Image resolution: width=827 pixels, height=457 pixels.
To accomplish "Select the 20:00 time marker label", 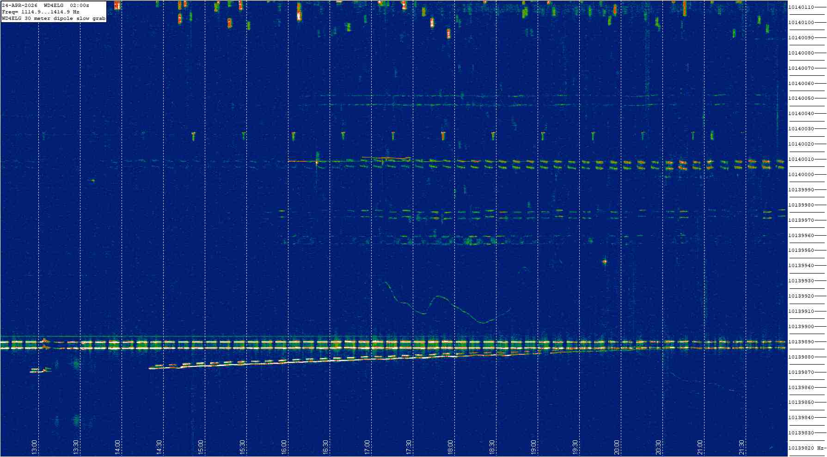I will [617, 447].
